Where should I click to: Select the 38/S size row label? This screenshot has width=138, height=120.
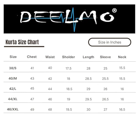13,68
